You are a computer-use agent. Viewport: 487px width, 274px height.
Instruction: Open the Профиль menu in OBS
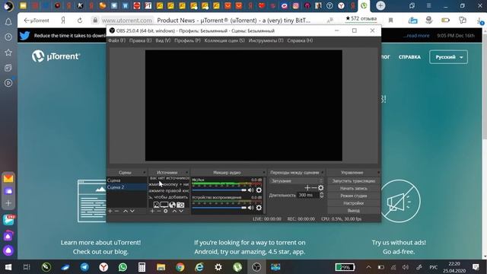click(187, 40)
